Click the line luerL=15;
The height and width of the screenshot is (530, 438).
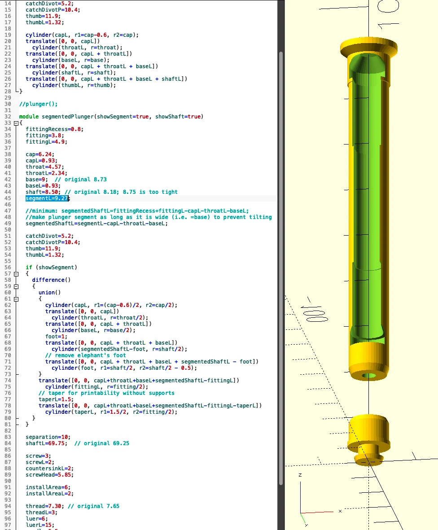point(40,525)
